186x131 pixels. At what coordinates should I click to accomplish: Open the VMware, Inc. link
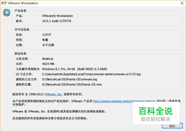[53, 94]
